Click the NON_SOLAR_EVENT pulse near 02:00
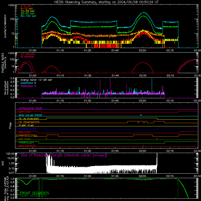Viewport: 201px width, 201px height. pos(141,115)
